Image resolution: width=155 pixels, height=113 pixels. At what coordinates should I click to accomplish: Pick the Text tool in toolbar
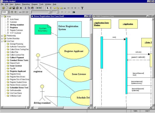(x=82, y=8)
